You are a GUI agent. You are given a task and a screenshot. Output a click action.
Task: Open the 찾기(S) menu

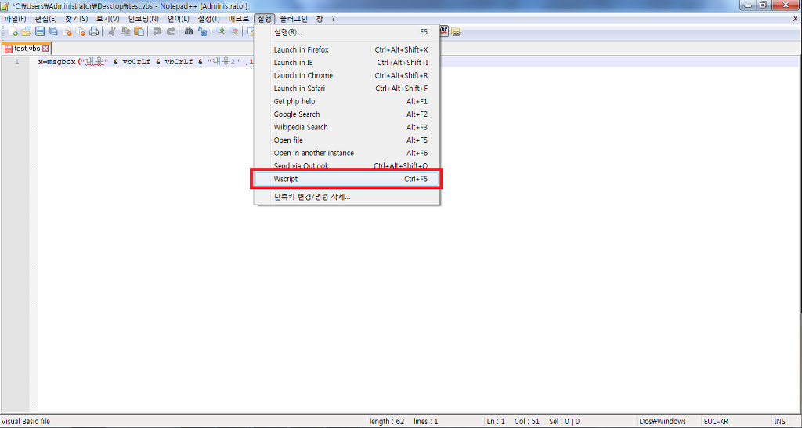(76, 19)
